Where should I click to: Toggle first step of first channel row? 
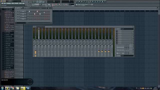coord(29,11)
